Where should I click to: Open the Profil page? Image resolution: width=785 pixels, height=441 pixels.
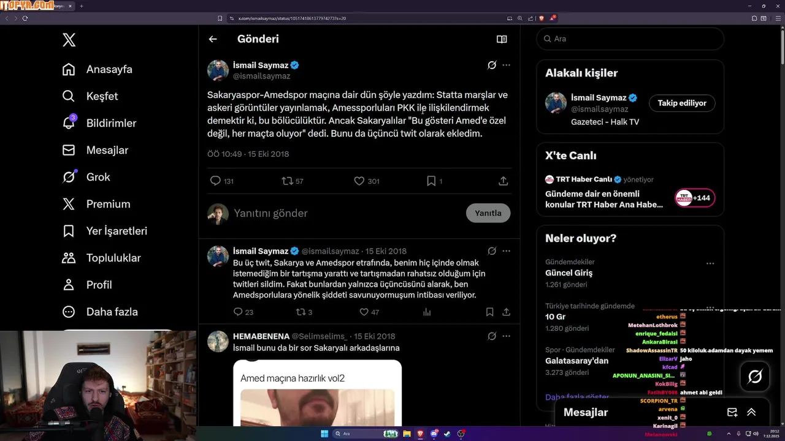click(x=87, y=285)
